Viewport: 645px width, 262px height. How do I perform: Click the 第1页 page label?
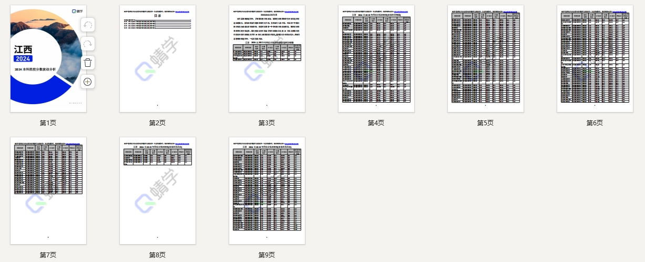coord(48,123)
